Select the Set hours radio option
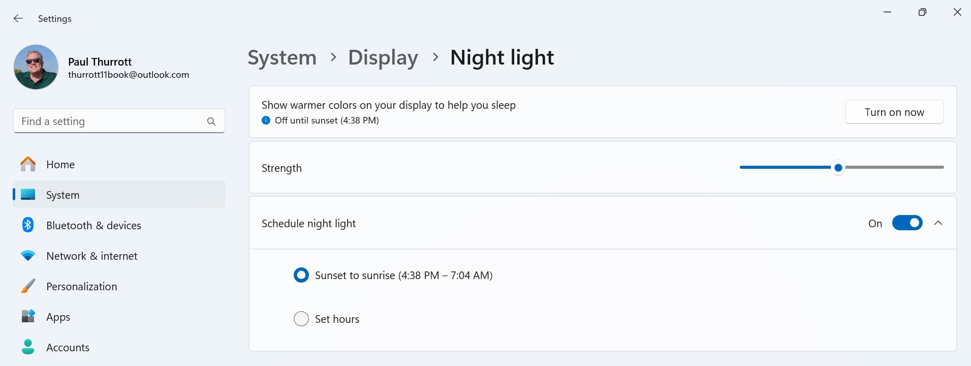The image size is (971, 366). [301, 319]
